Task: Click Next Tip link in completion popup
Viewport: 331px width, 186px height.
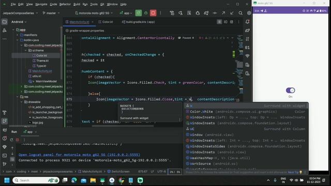Action: pos(293,172)
